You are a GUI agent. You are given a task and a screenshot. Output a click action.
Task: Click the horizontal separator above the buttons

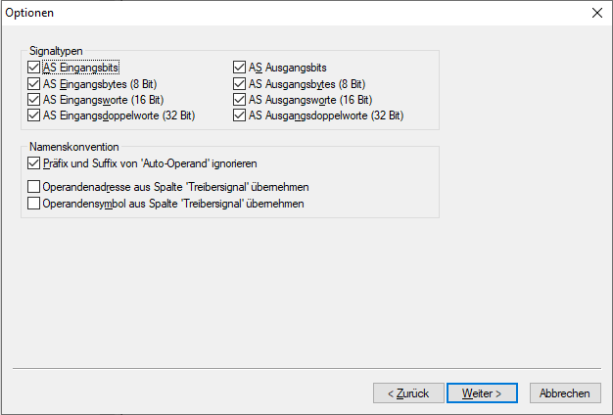click(306, 369)
